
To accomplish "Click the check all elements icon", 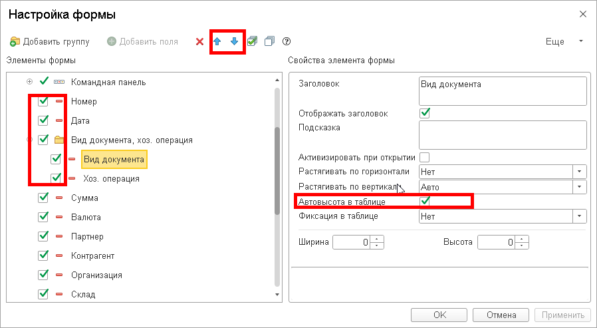I will point(252,42).
